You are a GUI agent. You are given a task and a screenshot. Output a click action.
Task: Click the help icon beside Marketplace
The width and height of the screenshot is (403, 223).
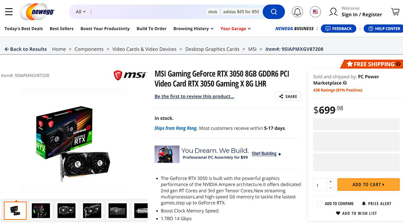point(345,83)
